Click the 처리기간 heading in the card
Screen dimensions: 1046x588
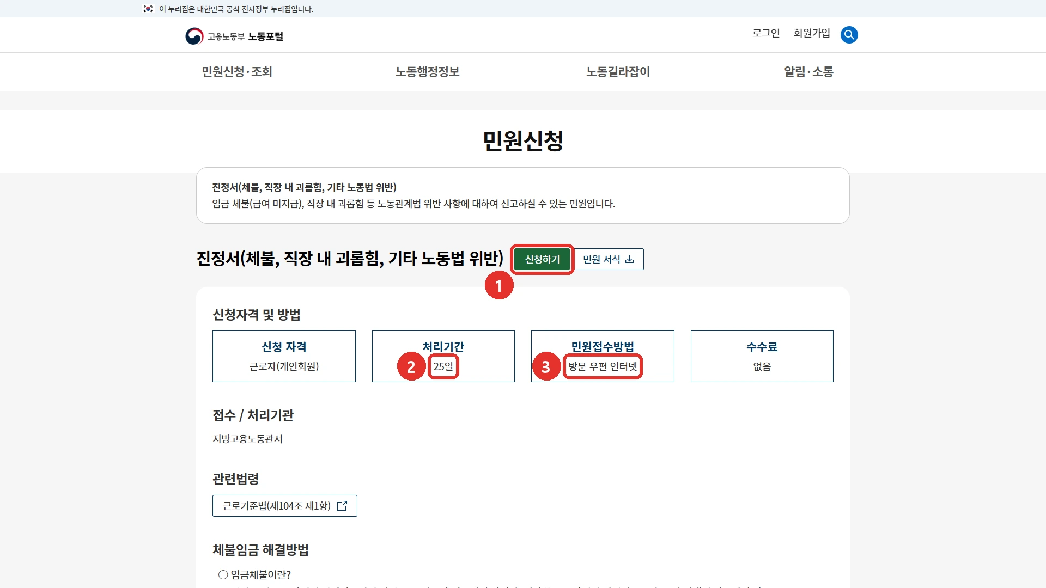pos(443,347)
